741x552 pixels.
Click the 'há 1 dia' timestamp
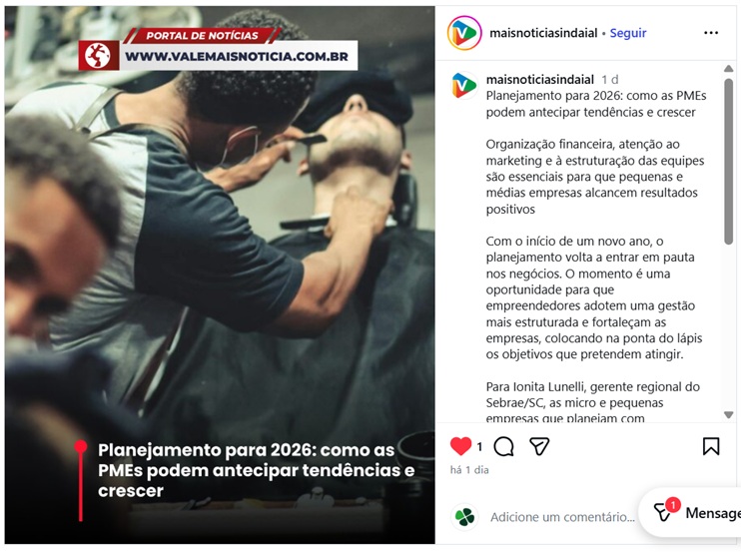pyautogui.click(x=469, y=470)
